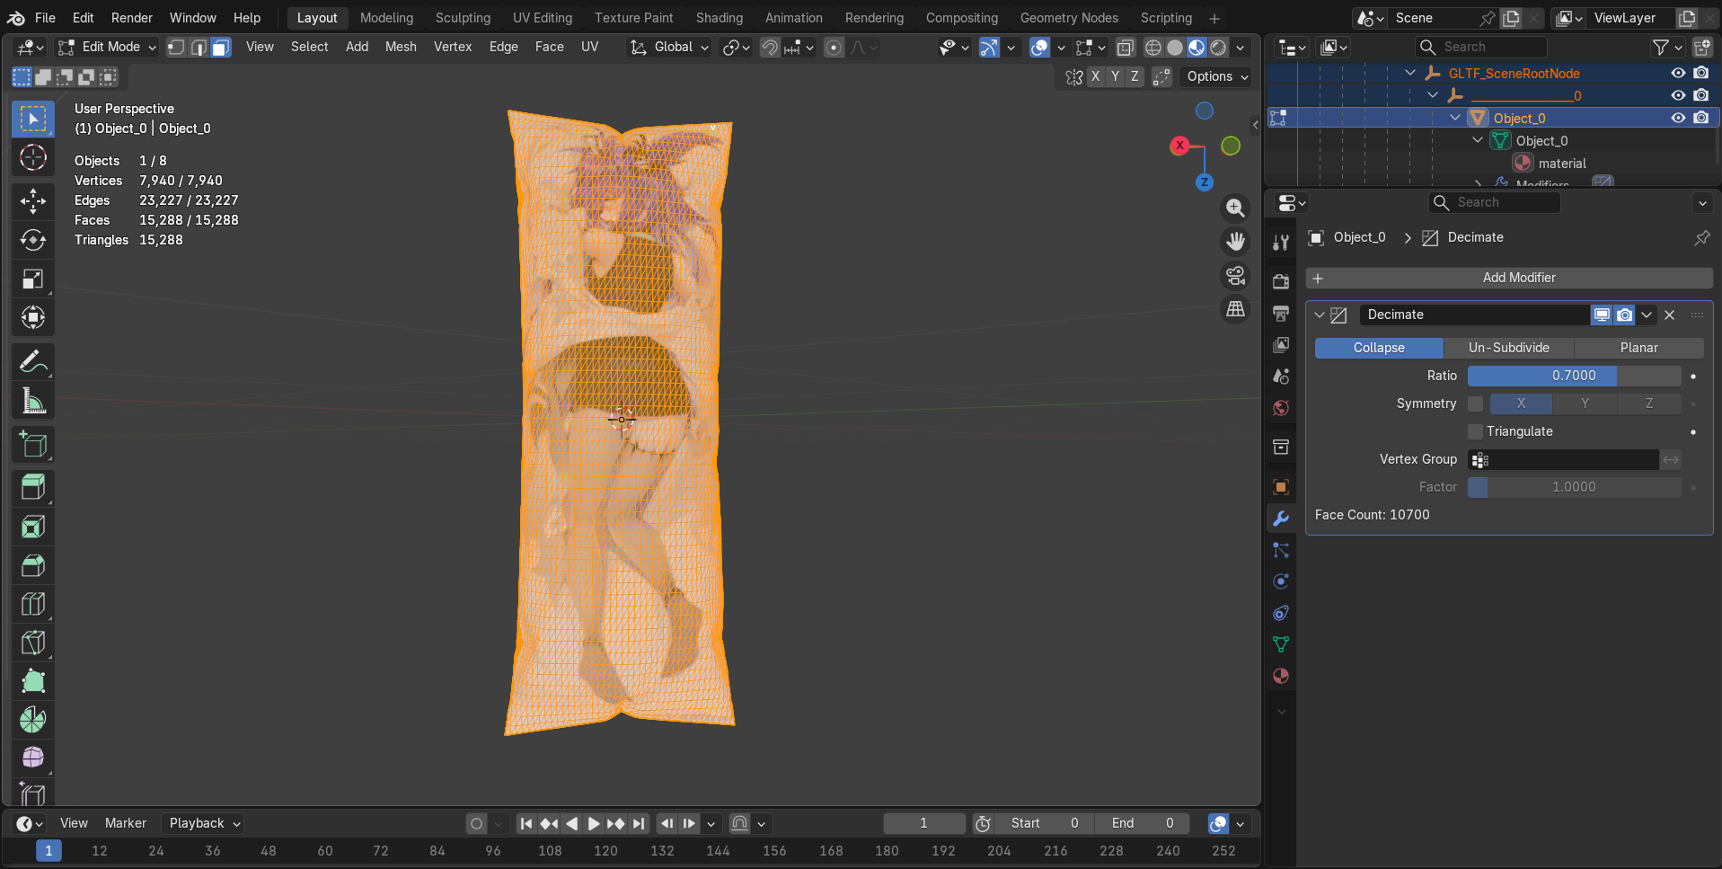Select the Poly Build tool
This screenshot has width=1722, height=869.
[33, 681]
